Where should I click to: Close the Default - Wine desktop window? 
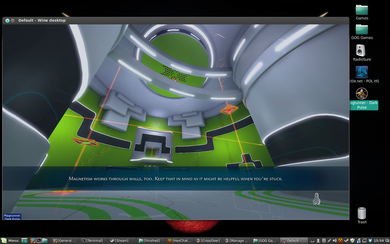(x=7, y=21)
